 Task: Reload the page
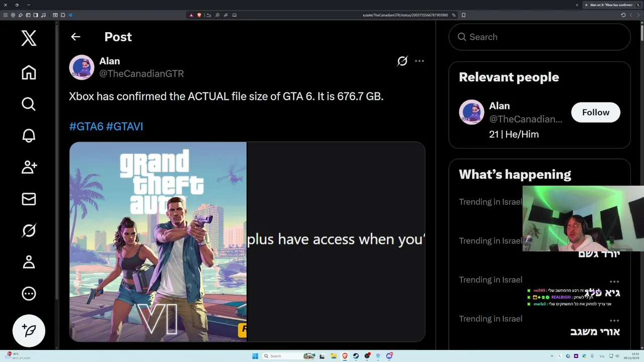[x=623, y=15]
